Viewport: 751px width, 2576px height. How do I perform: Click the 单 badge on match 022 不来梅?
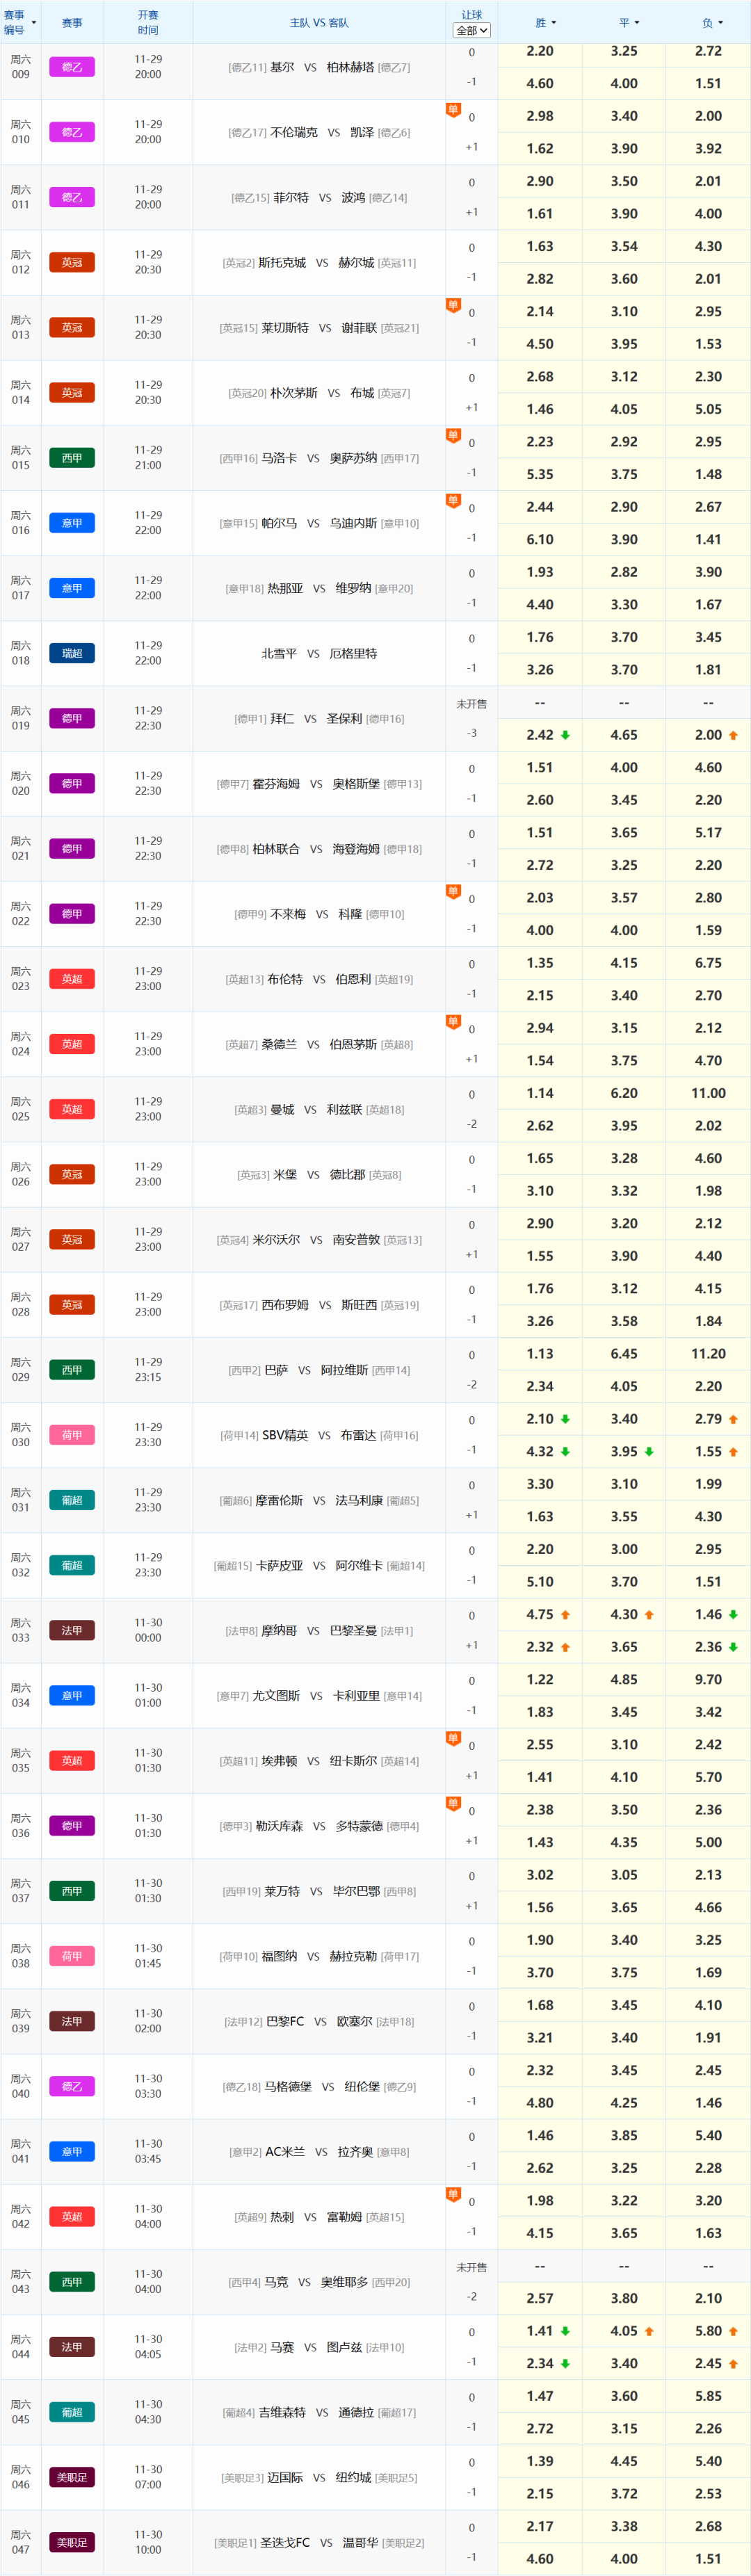453,891
